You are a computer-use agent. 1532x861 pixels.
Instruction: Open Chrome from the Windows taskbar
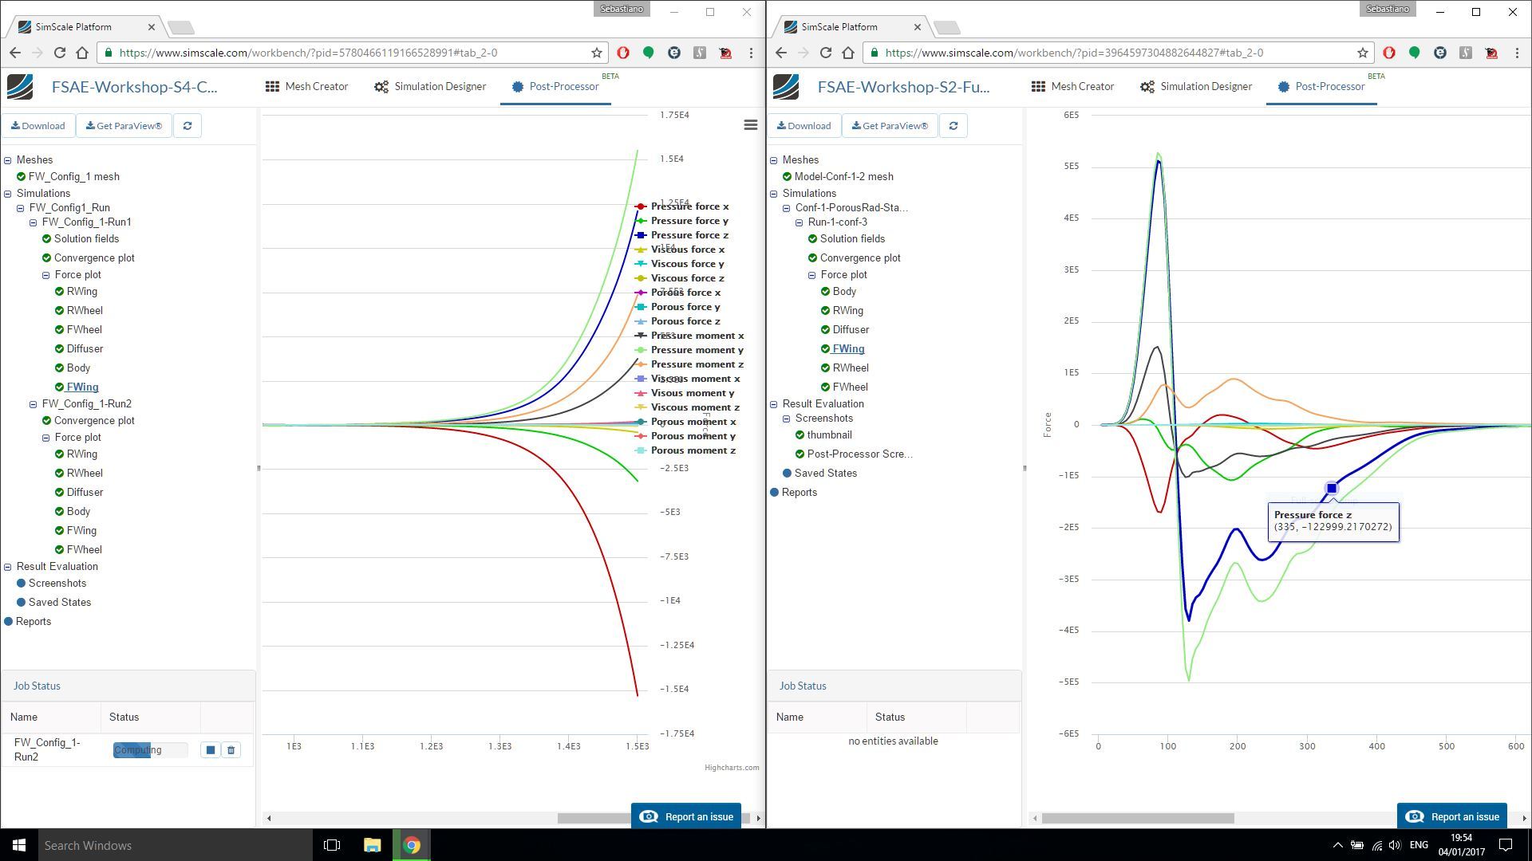pyautogui.click(x=412, y=845)
